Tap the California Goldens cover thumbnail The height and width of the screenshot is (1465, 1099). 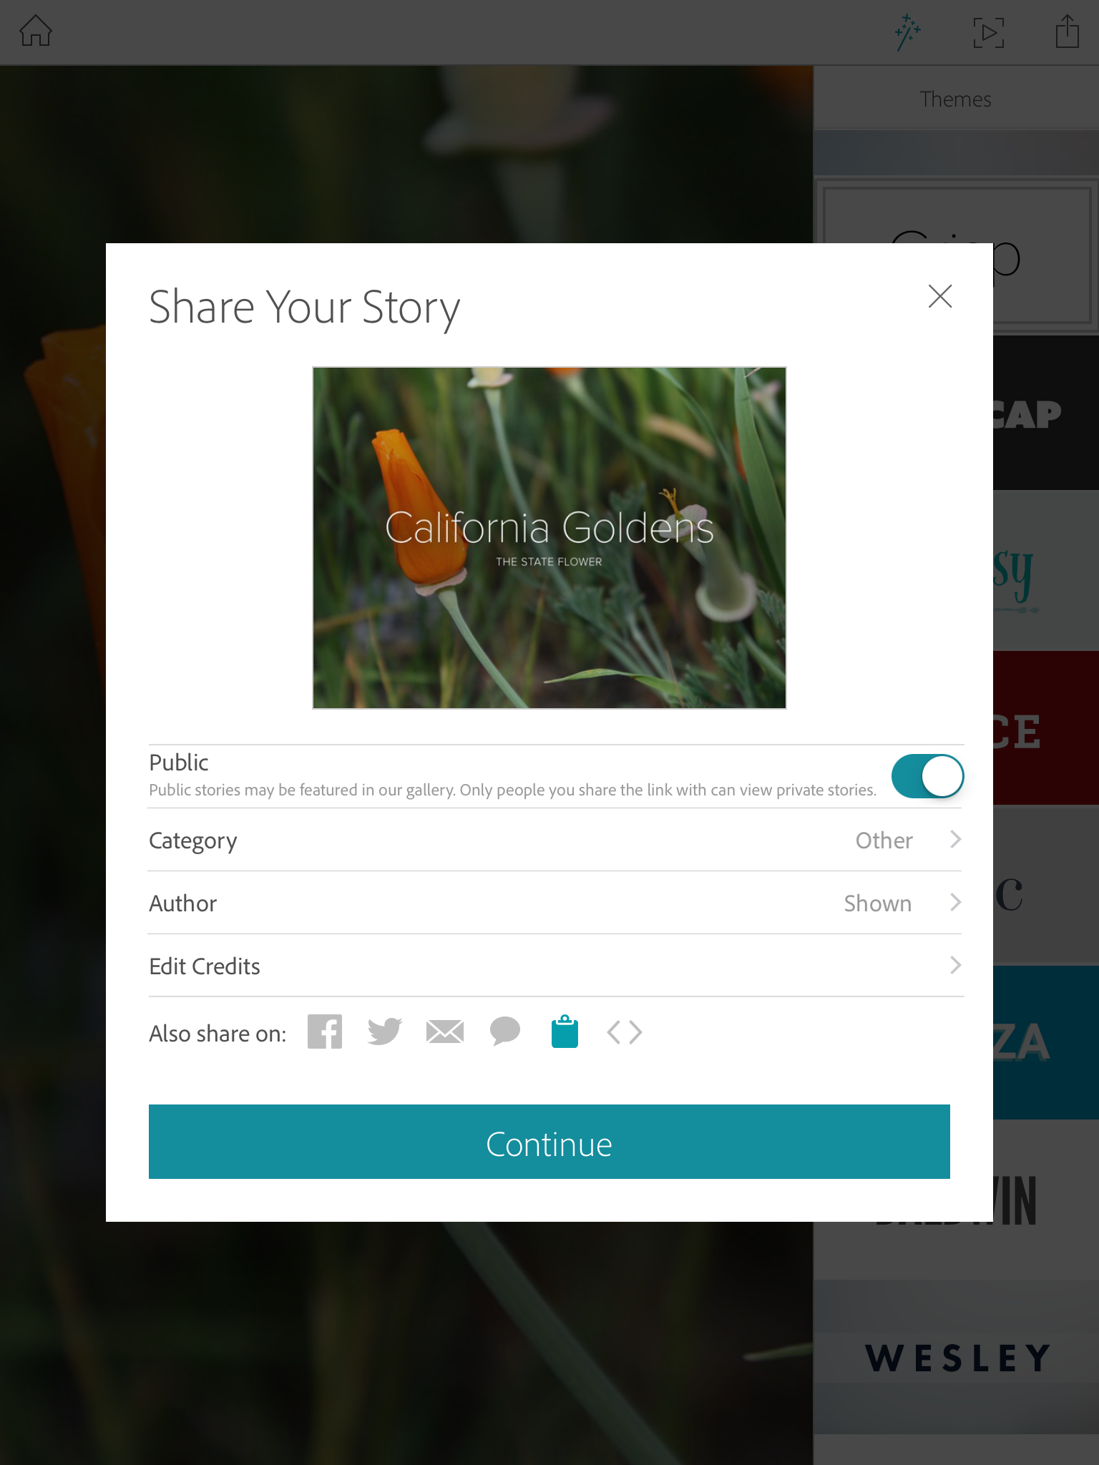pyautogui.click(x=549, y=538)
